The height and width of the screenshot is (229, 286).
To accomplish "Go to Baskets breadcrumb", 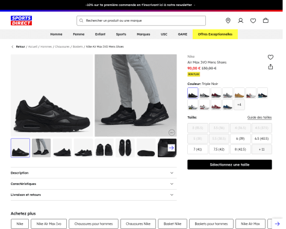I will 78,46.
